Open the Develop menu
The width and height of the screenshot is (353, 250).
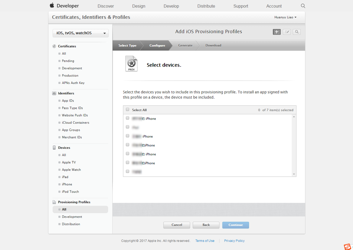[x=171, y=6]
